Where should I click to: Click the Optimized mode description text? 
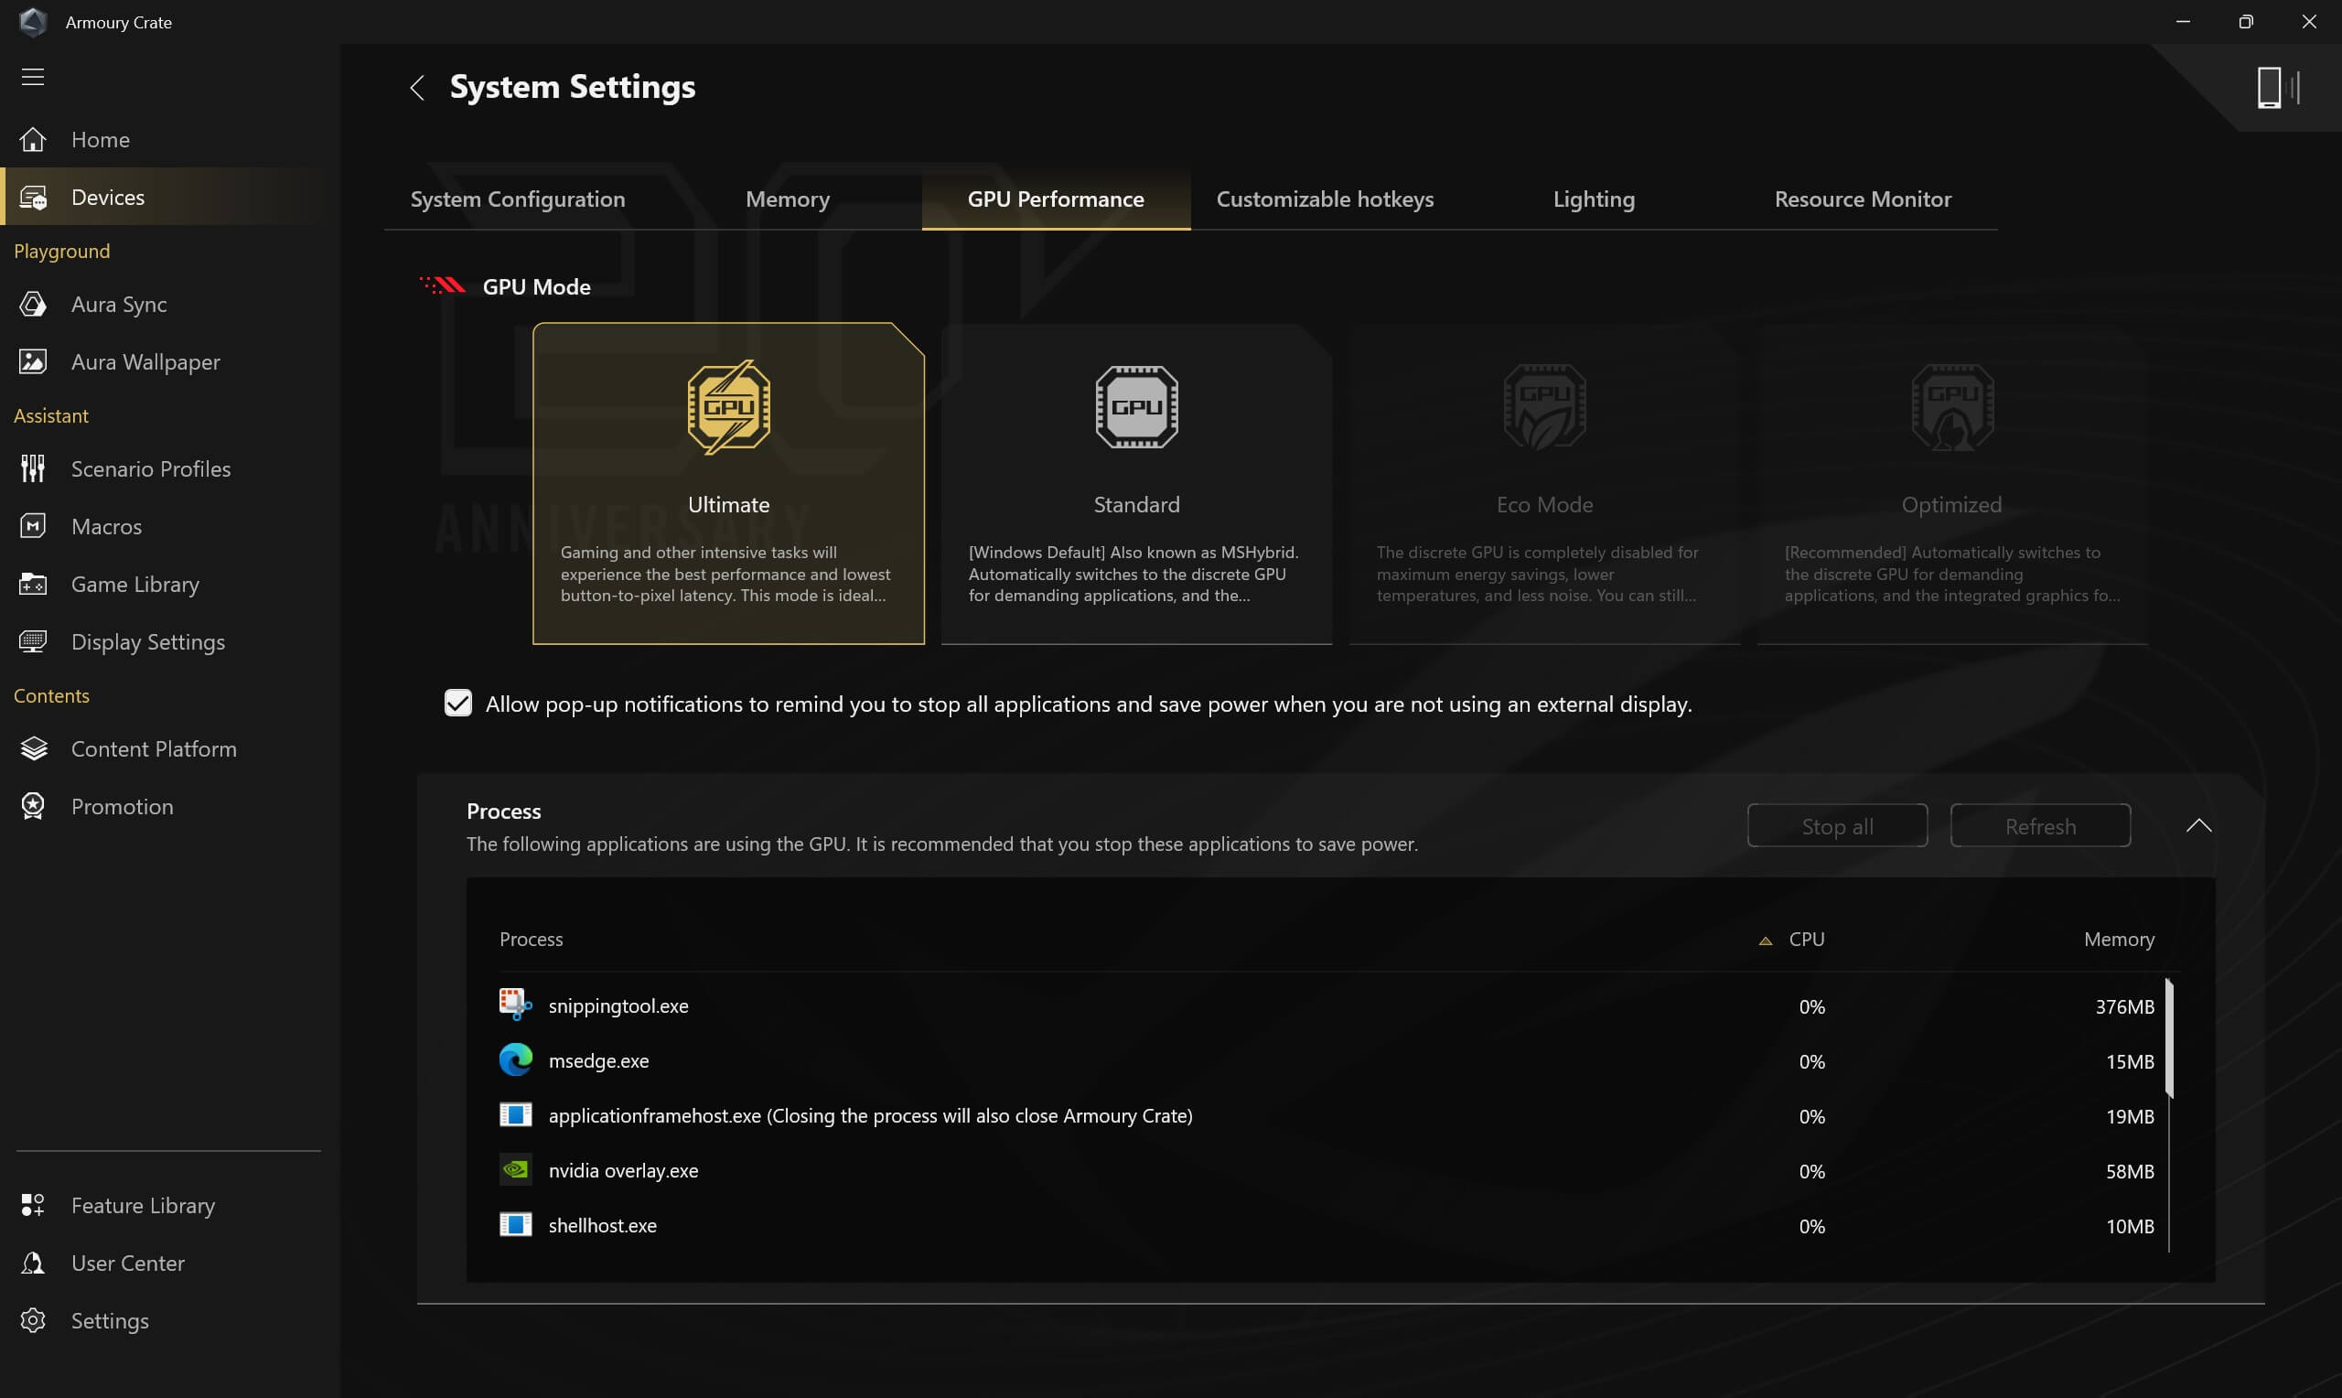pyautogui.click(x=1952, y=574)
